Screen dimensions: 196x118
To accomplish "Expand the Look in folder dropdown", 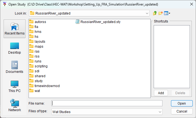I will (x=147, y=13).
